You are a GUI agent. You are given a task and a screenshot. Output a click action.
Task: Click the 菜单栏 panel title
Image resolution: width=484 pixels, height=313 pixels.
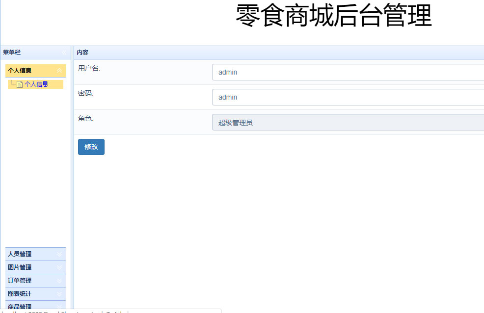[x=12, y=52]
